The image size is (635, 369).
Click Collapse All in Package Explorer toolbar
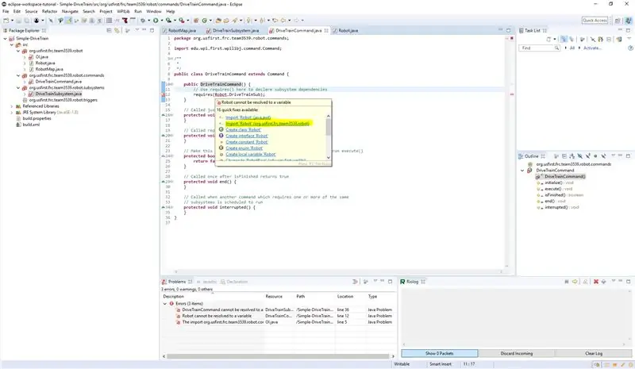109,30
